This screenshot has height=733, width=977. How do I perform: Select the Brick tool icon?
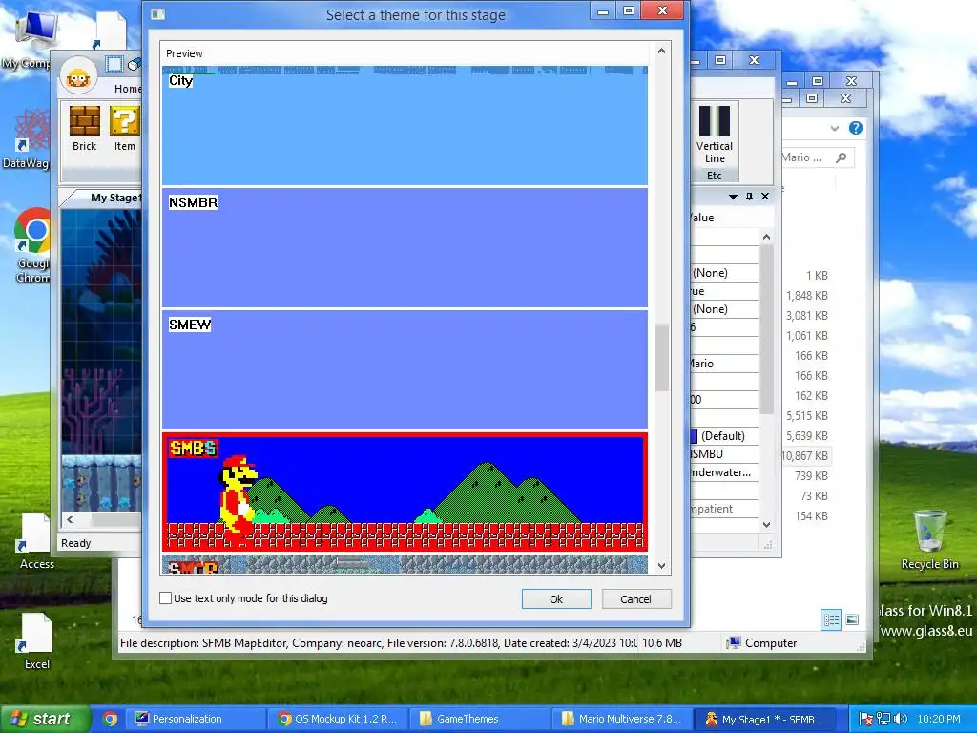(x=84, y=121)
